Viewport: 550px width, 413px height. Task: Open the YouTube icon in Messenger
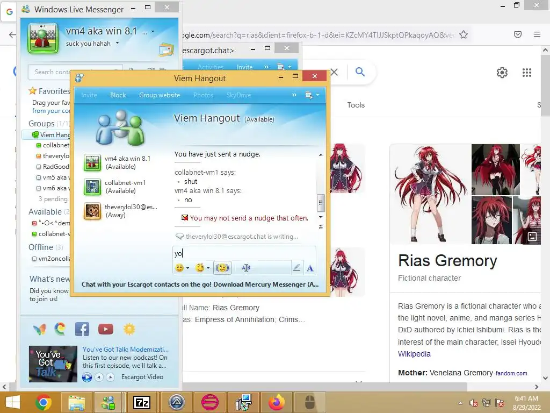pyautogui.click(x=106, y=329)
